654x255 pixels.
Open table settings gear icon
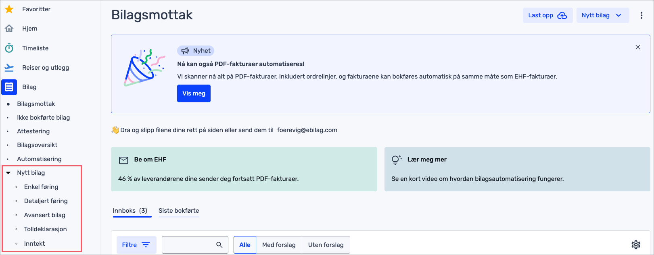(x=636, y=245)
